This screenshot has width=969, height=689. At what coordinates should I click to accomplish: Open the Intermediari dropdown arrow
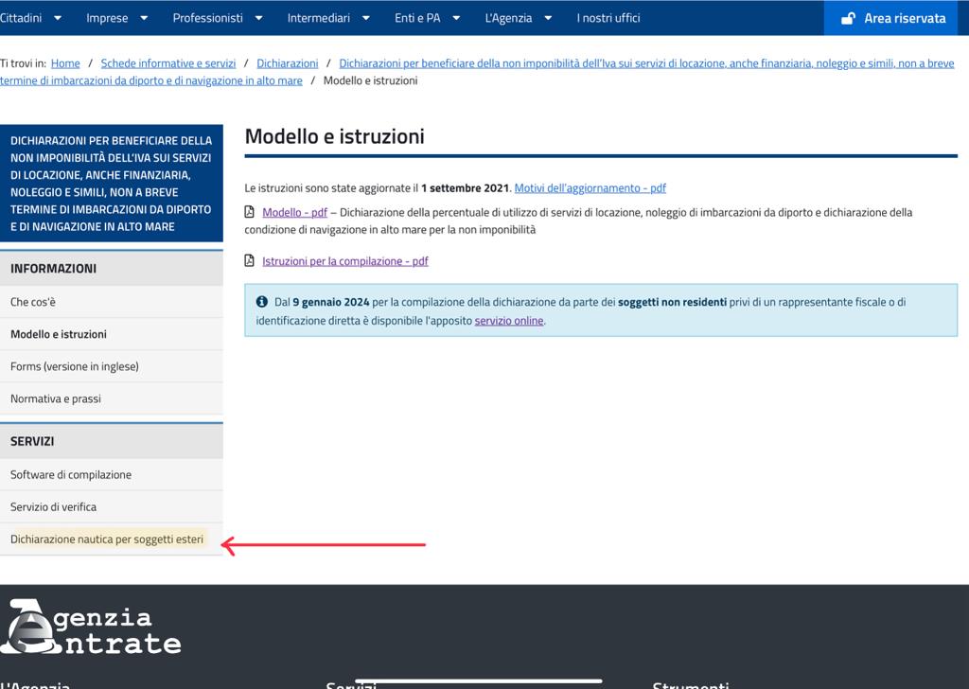pyautogui.click(x=369, y=18)
